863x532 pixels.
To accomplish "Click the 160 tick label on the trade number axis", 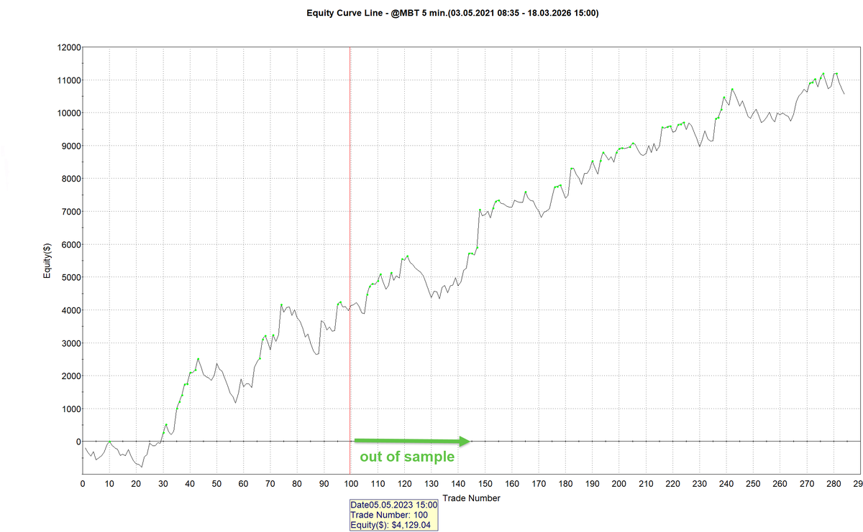I will pos(511,483).
